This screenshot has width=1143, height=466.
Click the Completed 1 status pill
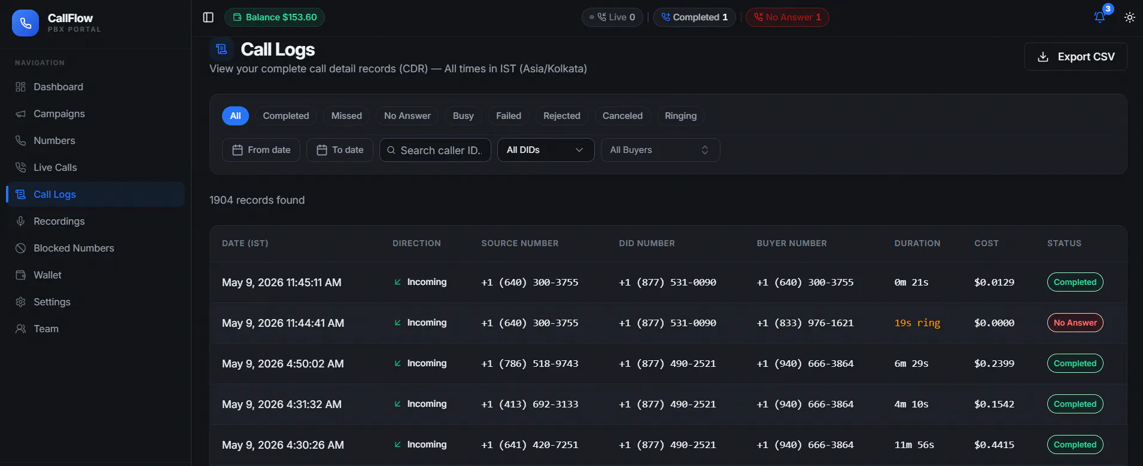[x=694, y=17]
